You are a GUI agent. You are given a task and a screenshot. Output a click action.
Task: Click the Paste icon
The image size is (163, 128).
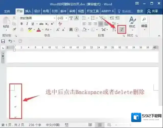6,23
